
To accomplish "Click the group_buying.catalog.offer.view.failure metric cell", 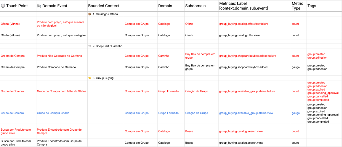I will point(244,24).
